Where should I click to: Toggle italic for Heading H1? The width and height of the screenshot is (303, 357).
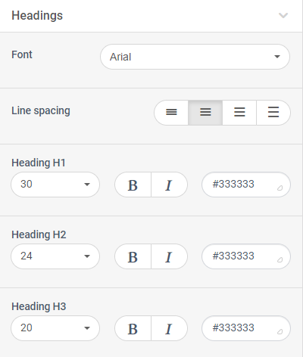[x=169, y=185]
